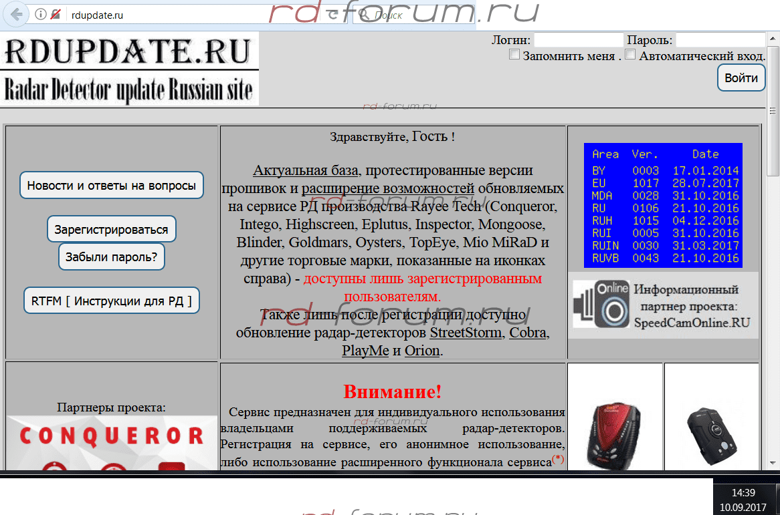Screen dimensions: 780x515
Task: Click the 'Забыли пароль?' button
Action: pos(112,256)
